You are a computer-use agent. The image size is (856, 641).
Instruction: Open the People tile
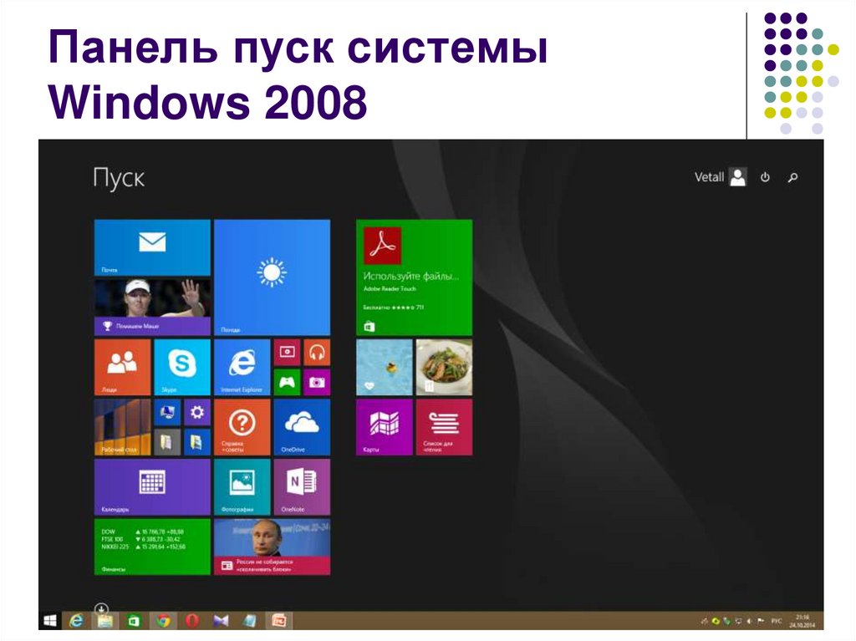(122, 367)
